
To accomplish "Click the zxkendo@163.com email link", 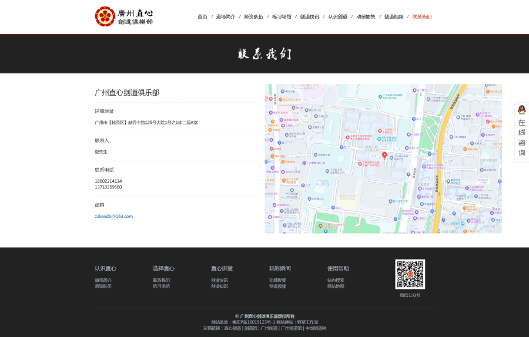I will click(x=113, y=217).
